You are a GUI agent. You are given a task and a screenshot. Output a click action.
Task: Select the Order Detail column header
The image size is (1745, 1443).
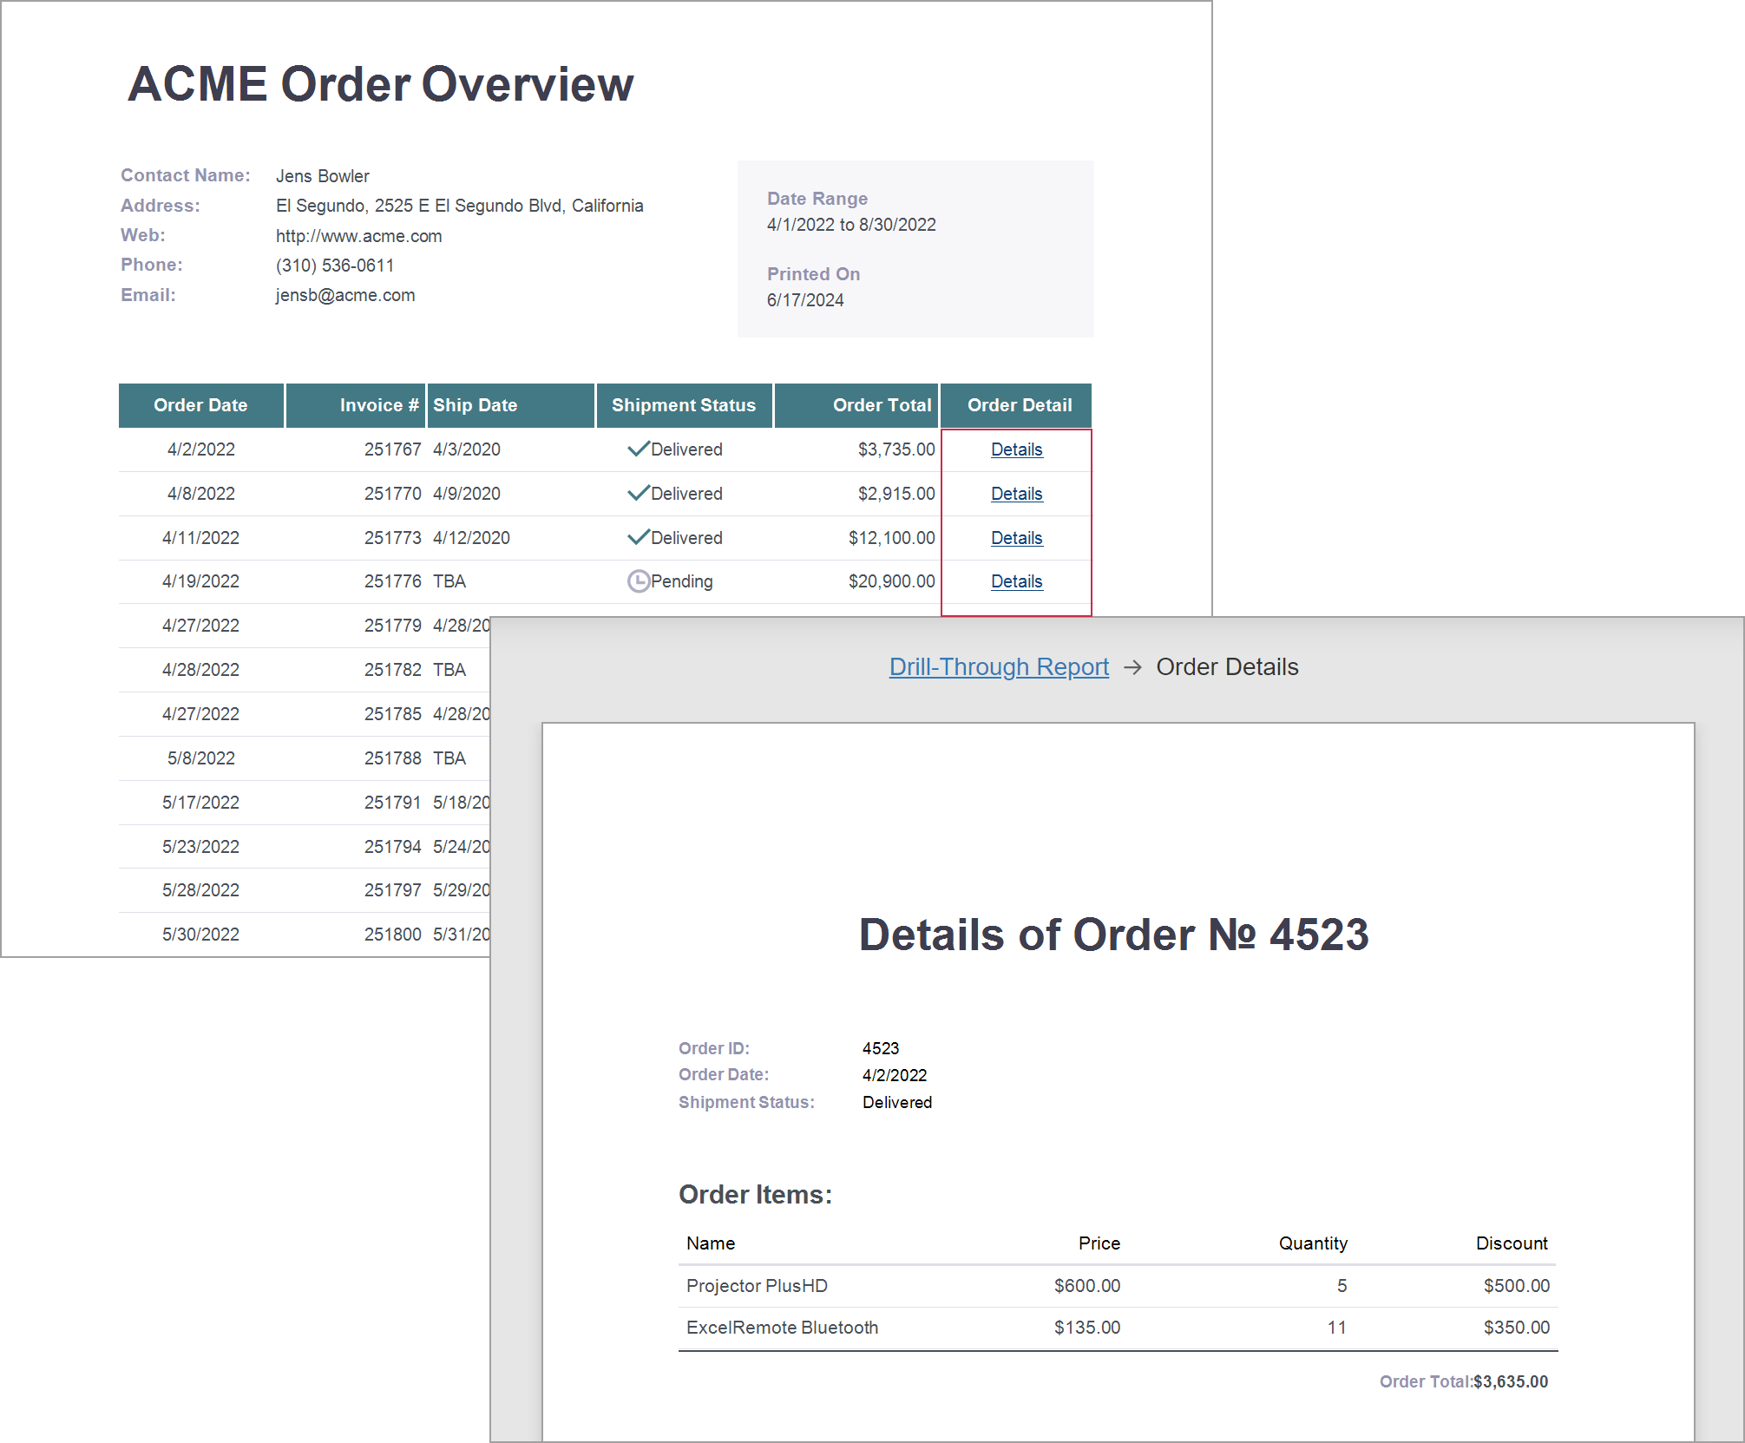pyautogui.click(x=1016, y=405)
